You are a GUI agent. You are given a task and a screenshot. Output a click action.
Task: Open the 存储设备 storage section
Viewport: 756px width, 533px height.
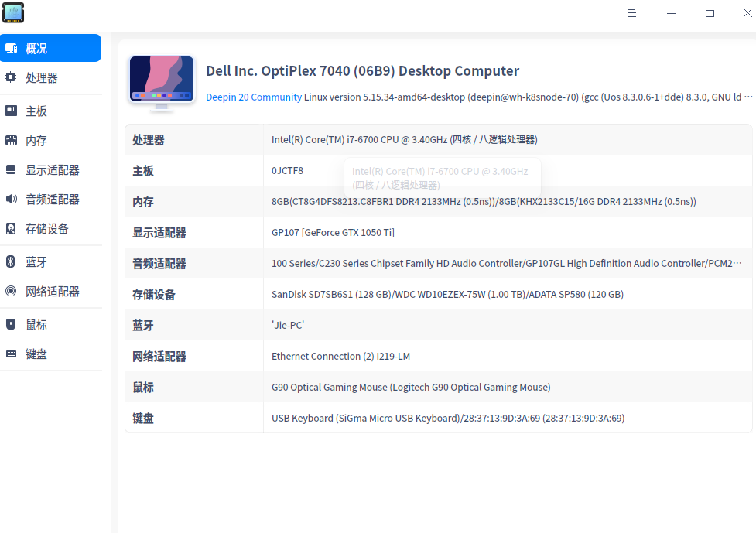(9, 229)
